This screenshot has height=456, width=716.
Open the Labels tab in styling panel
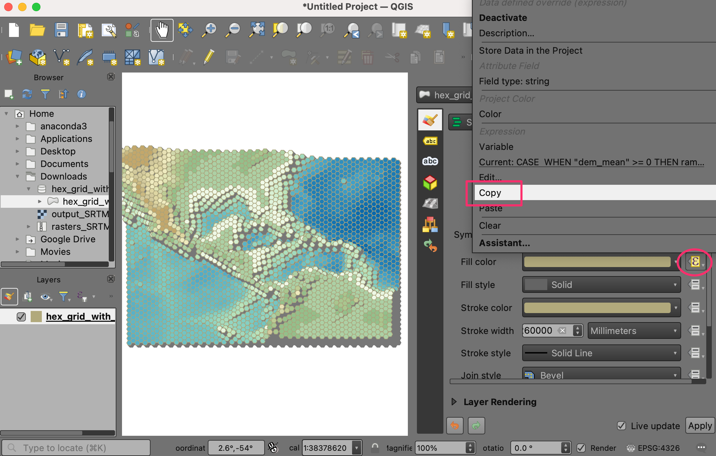(x=430, y=141)
